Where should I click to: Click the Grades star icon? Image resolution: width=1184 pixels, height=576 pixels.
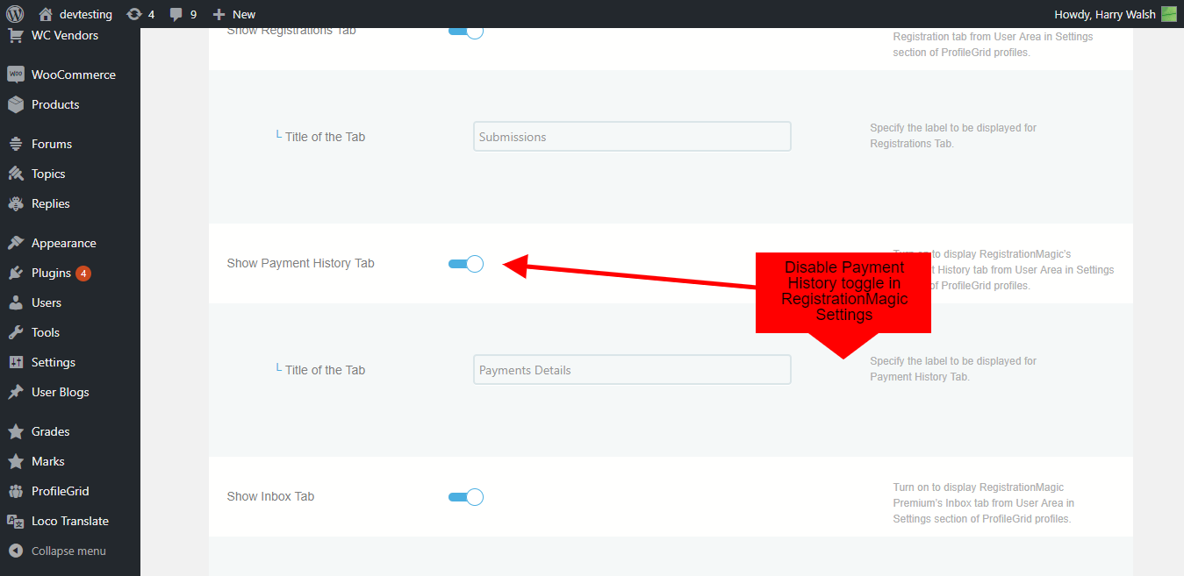15,431
